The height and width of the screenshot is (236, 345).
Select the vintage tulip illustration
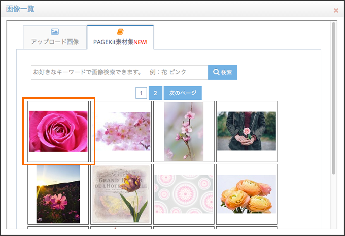click(121, 194)
